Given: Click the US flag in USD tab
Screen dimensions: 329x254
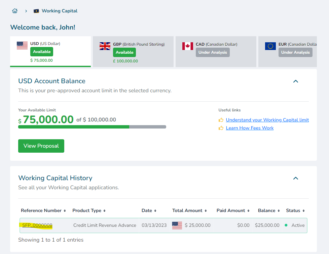Looking at the screenshot, I should (x=22, y=46).
